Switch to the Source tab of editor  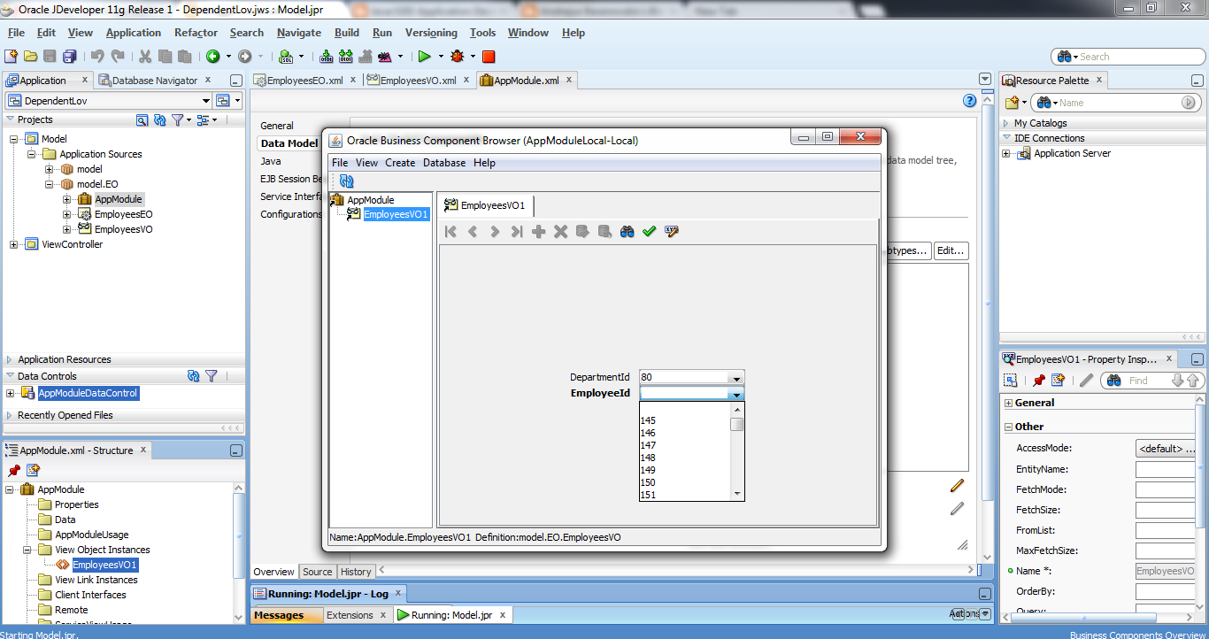318,572
